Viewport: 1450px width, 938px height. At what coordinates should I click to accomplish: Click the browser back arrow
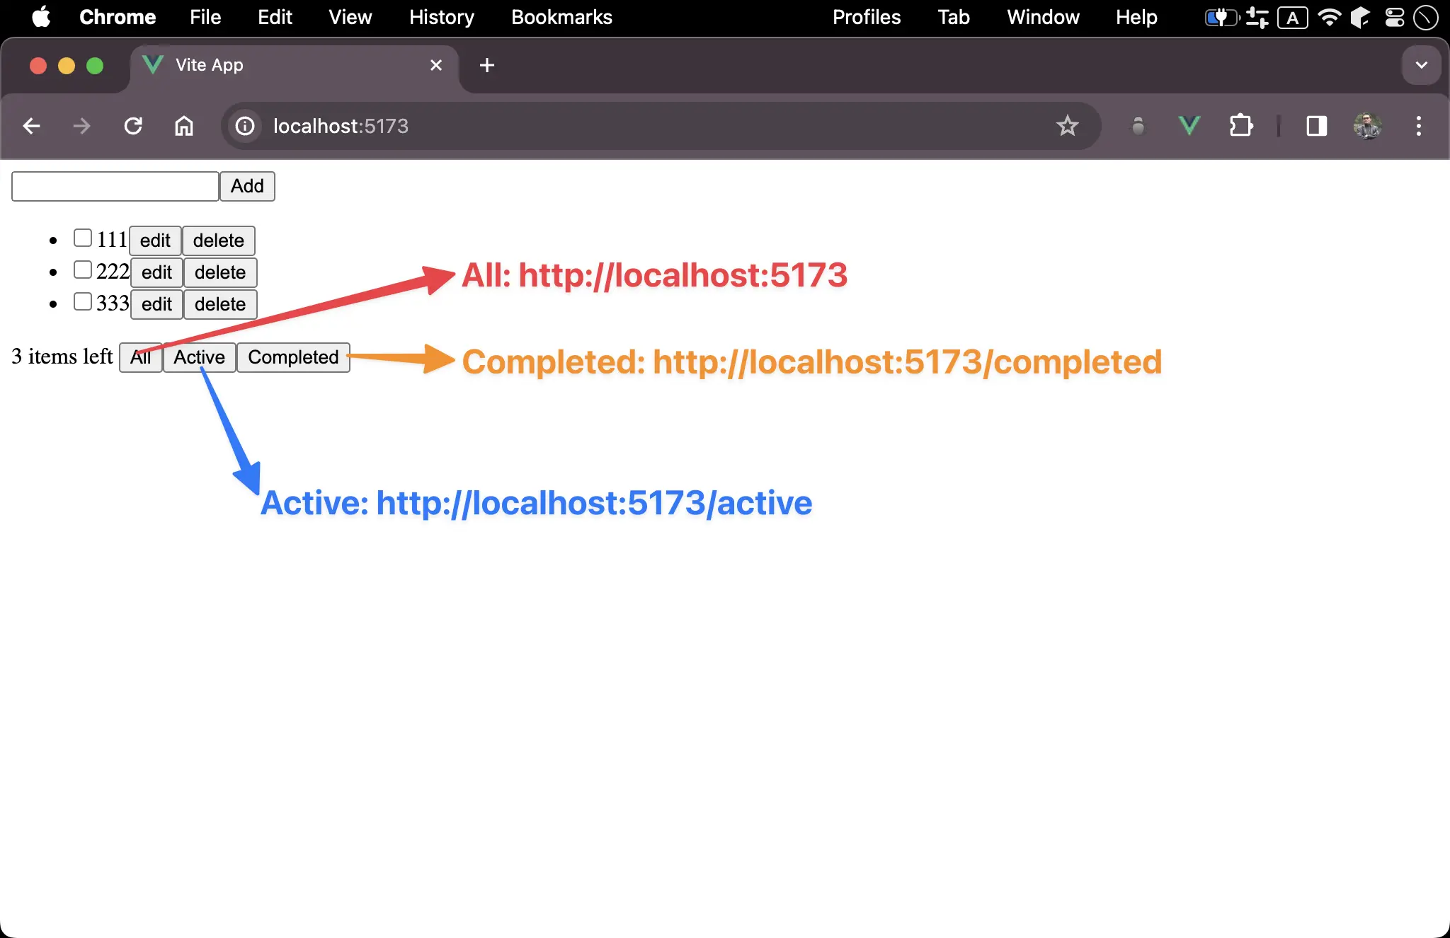31,126
